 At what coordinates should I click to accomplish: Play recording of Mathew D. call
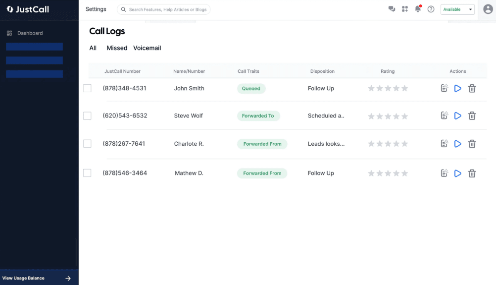(458, 173)
